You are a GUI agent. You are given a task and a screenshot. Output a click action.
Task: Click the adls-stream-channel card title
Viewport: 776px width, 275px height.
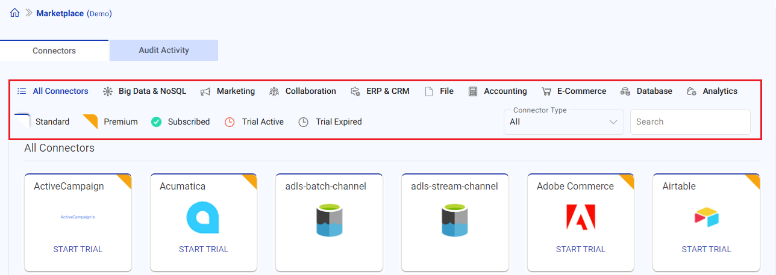click(453, 187)
